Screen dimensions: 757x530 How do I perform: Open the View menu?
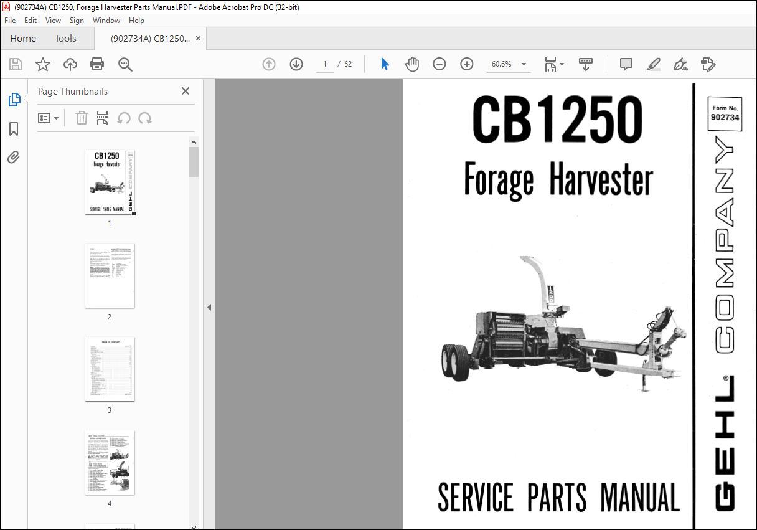coord(53,21)
